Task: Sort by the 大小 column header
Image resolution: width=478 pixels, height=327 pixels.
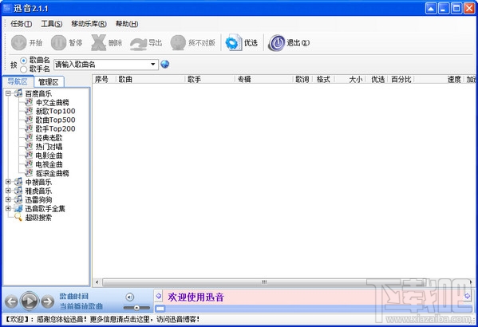Action: click(350, 79)
